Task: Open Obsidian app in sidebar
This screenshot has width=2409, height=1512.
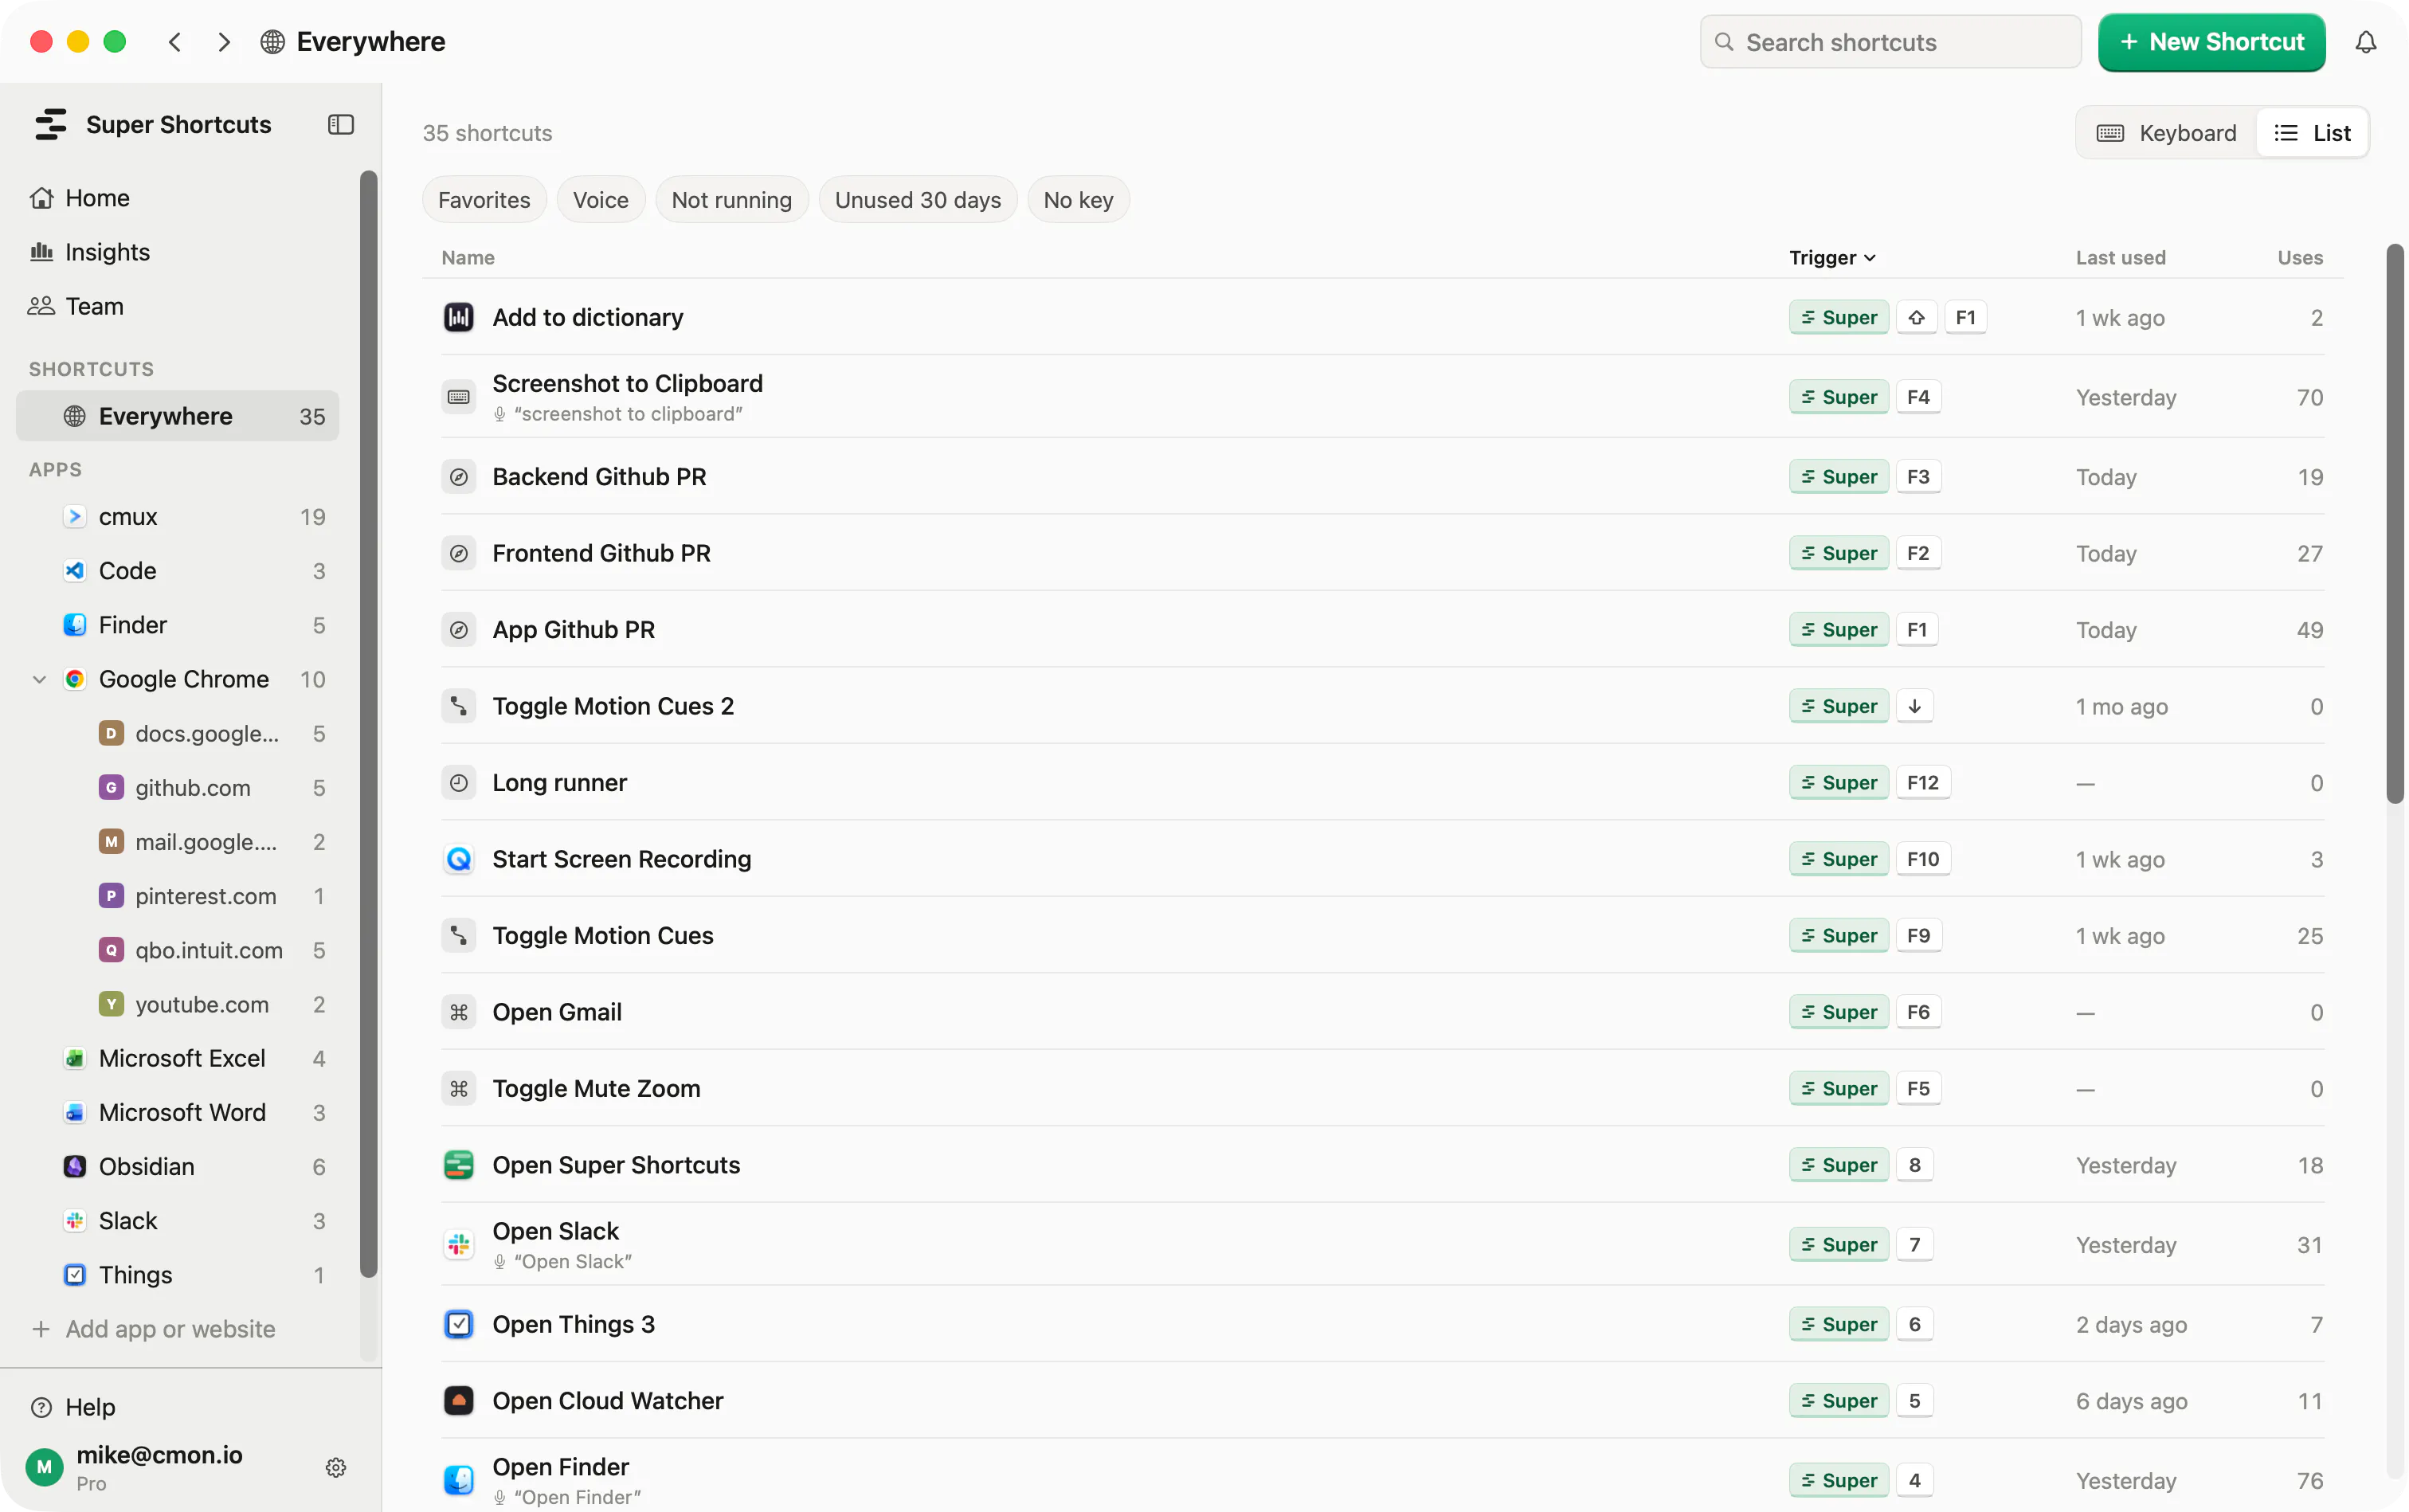Action: tap(178, 1167)
